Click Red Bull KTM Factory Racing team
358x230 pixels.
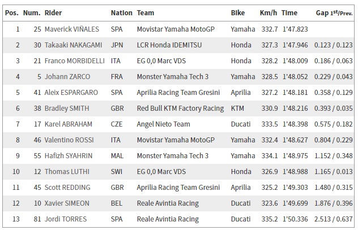(180, 108)
